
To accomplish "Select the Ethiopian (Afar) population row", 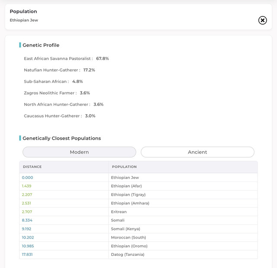I will 138,186.
